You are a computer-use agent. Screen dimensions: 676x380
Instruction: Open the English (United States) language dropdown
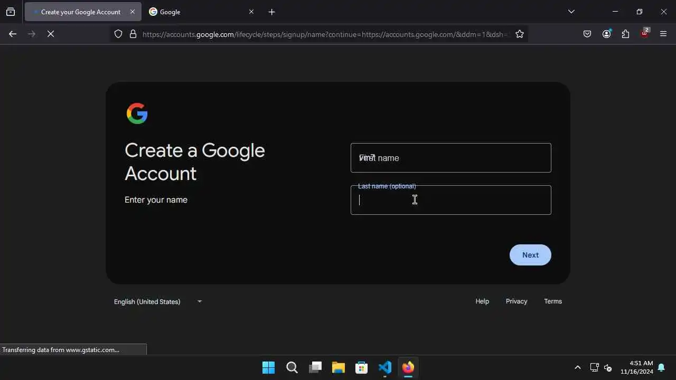pyautogui.click(x=158, y=301)
